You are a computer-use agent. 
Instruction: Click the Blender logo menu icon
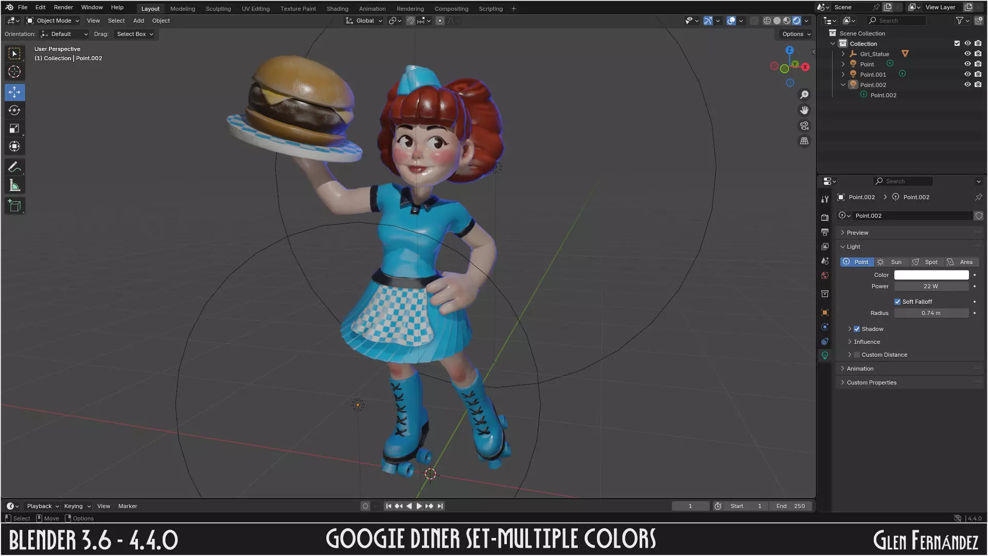coord(9,7)
